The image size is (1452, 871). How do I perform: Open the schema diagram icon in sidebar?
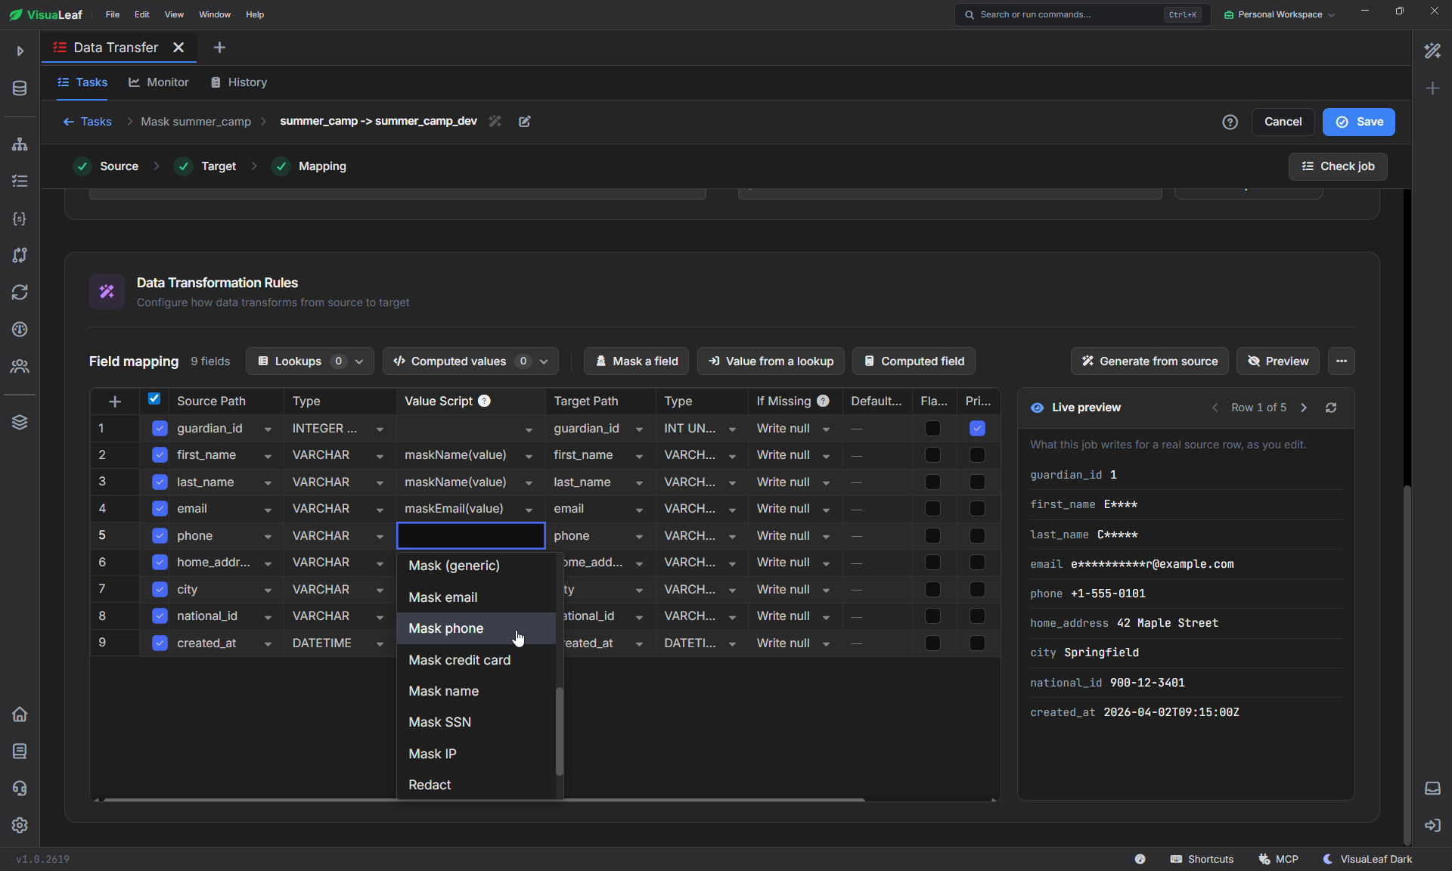tap(20, 144)
